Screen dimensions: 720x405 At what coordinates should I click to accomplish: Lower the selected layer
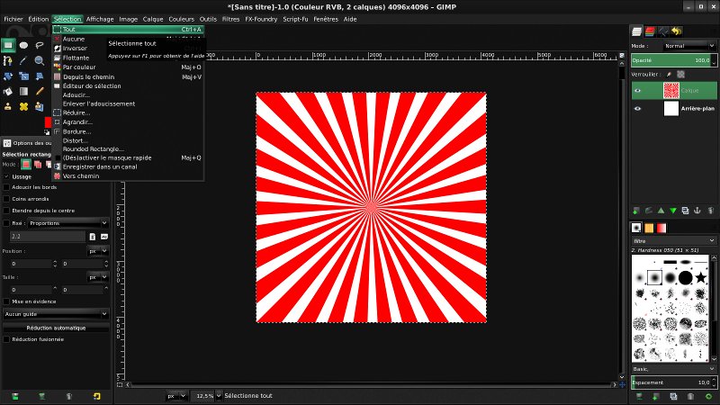(x=673, y=211)
